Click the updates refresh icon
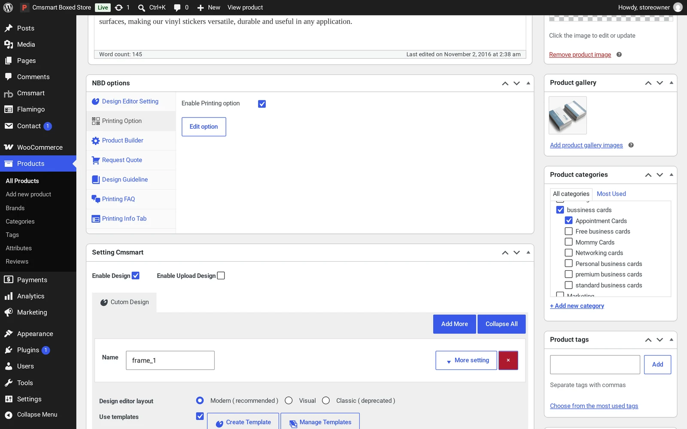The image size is (687, 429). coord(119,7)
